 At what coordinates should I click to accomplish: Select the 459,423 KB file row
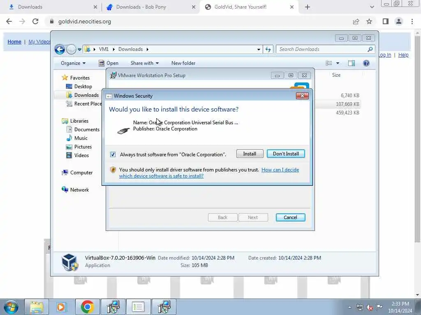click(347, 113)
